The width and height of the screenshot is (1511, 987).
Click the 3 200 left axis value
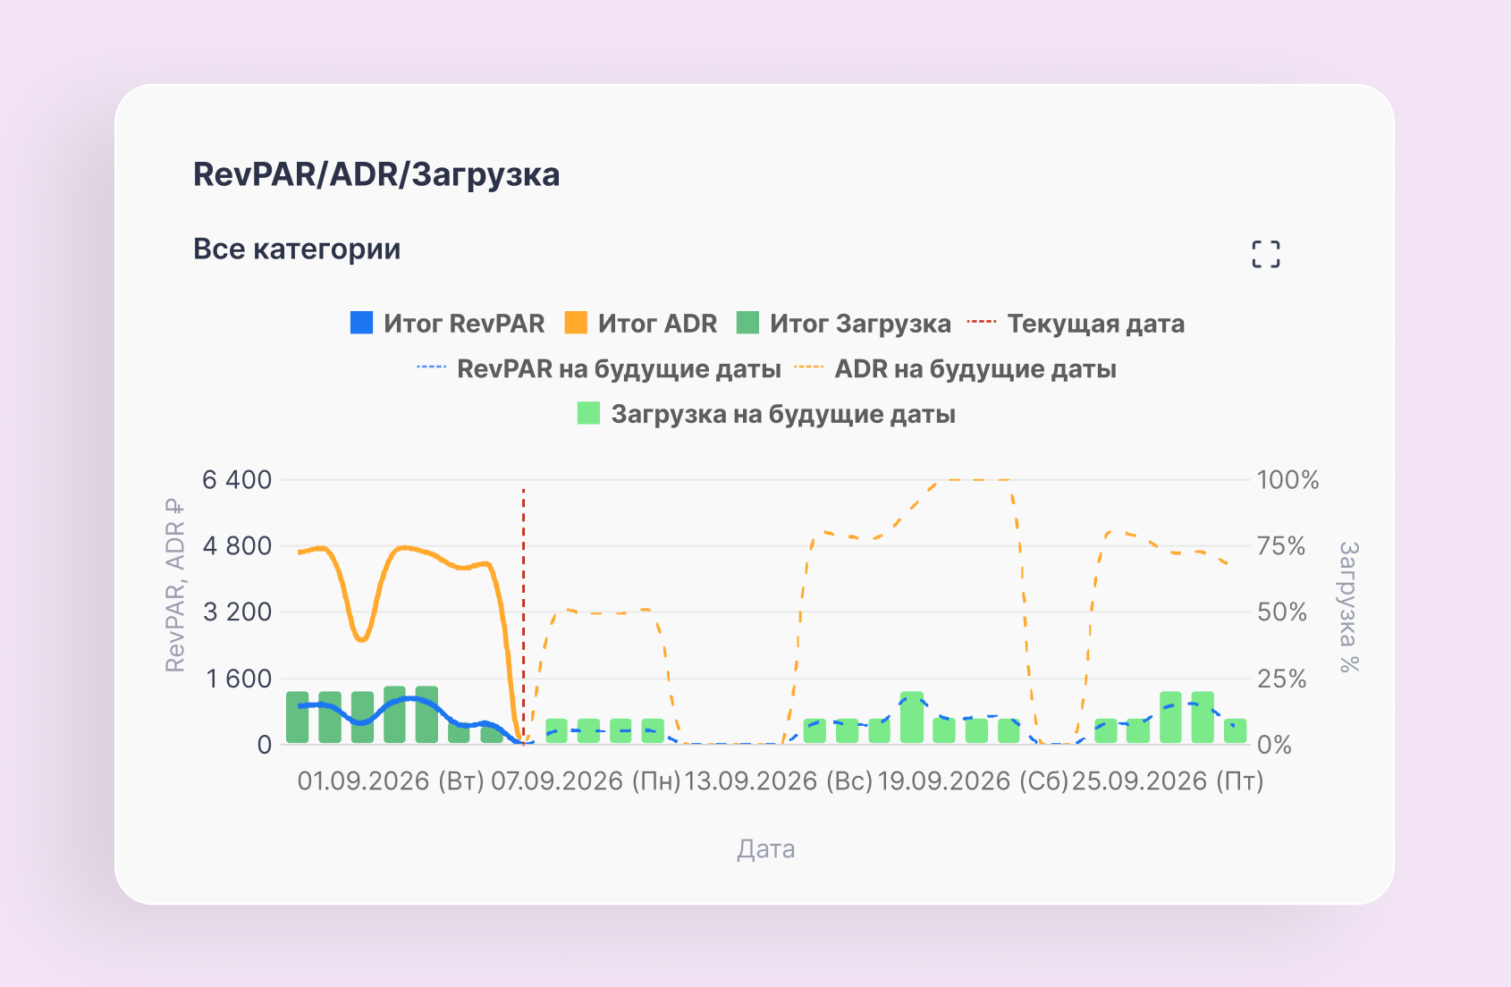pyautogui.click(x=237, y=612)
